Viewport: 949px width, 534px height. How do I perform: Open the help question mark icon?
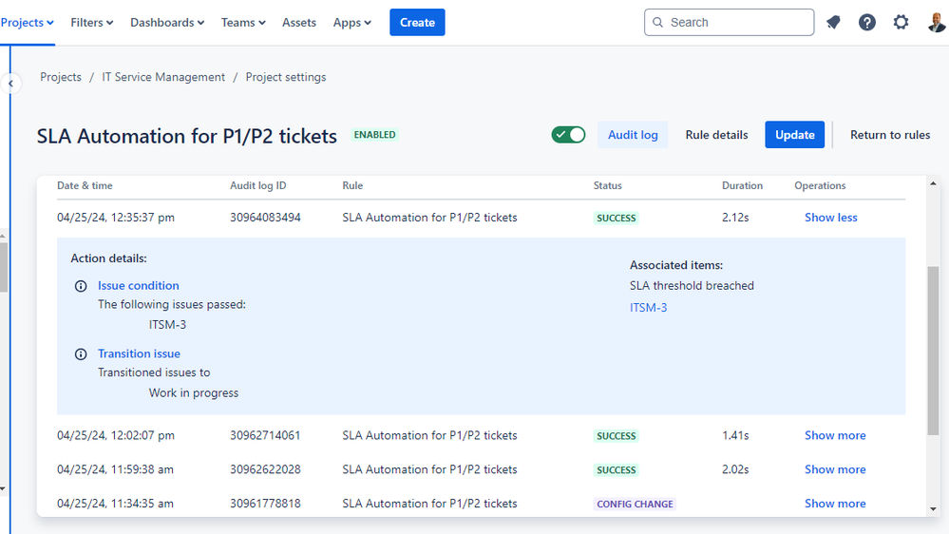pyautogui.click(x=867, y=22)
